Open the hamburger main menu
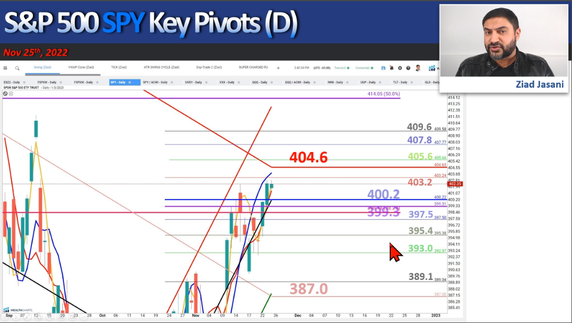The width and height of the screenshot is (572, 323). pyautogui.click(x=5, y=68)
